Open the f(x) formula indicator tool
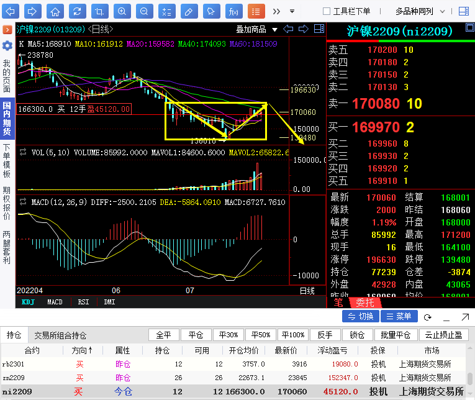The width and height of the screenshot is (475, 400). 233,11
